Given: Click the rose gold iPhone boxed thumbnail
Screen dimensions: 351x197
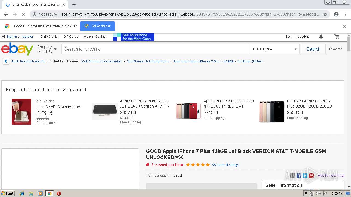Looking at the screenshot, I should coord(21,112).
